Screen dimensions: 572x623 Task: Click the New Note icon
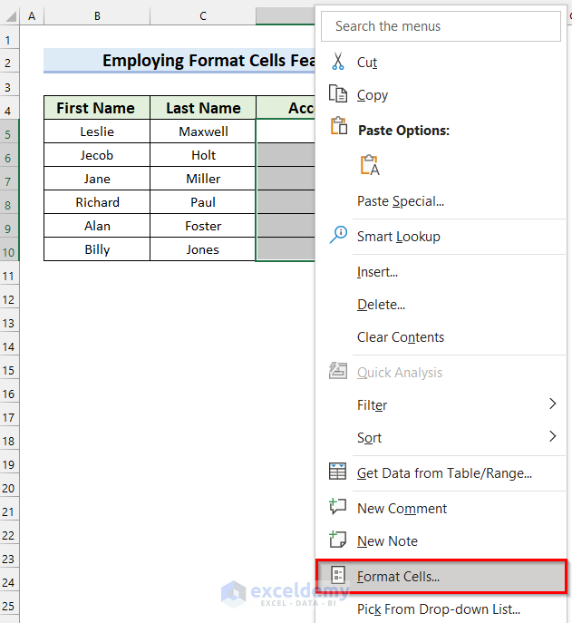(x=338, y=540)
